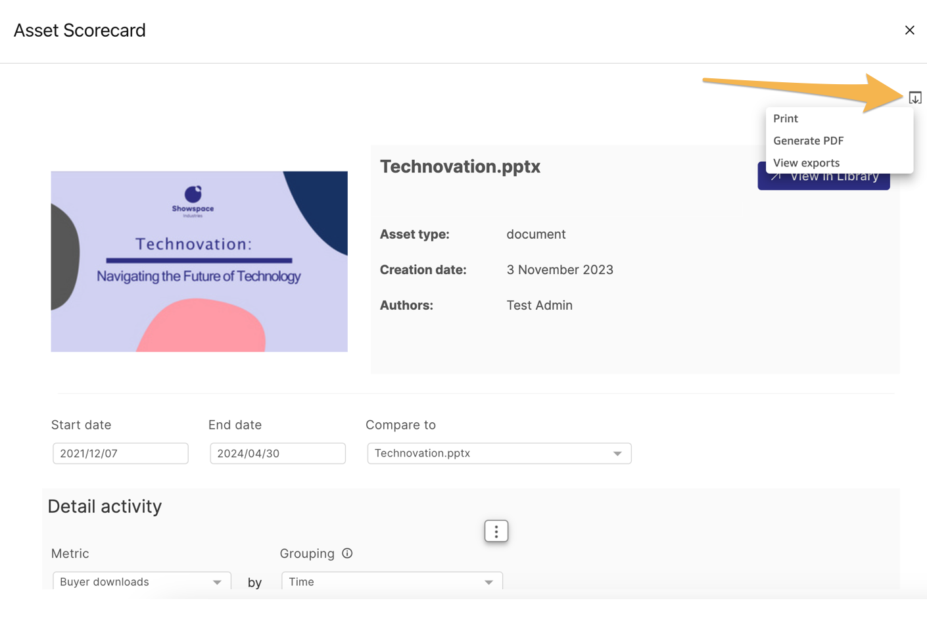Expand the Metric dropdown showing Buyer downloads

(141, 581)
